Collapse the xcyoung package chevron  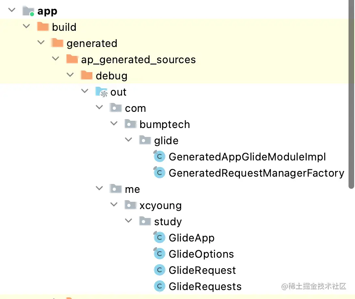pos(114,204)
